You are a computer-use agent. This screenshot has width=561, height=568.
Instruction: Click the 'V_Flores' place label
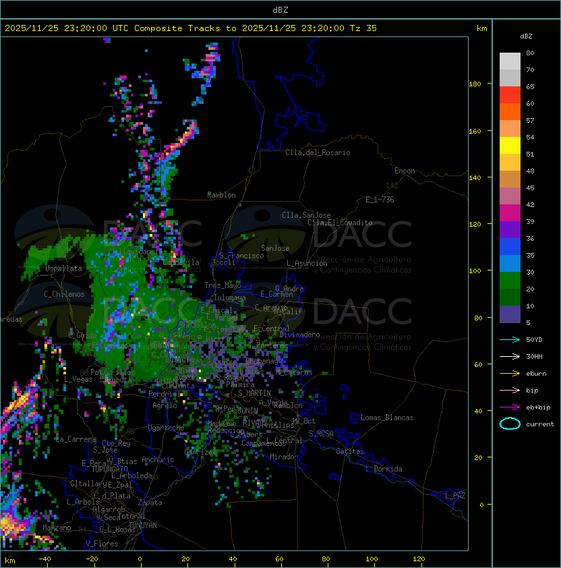102,544
